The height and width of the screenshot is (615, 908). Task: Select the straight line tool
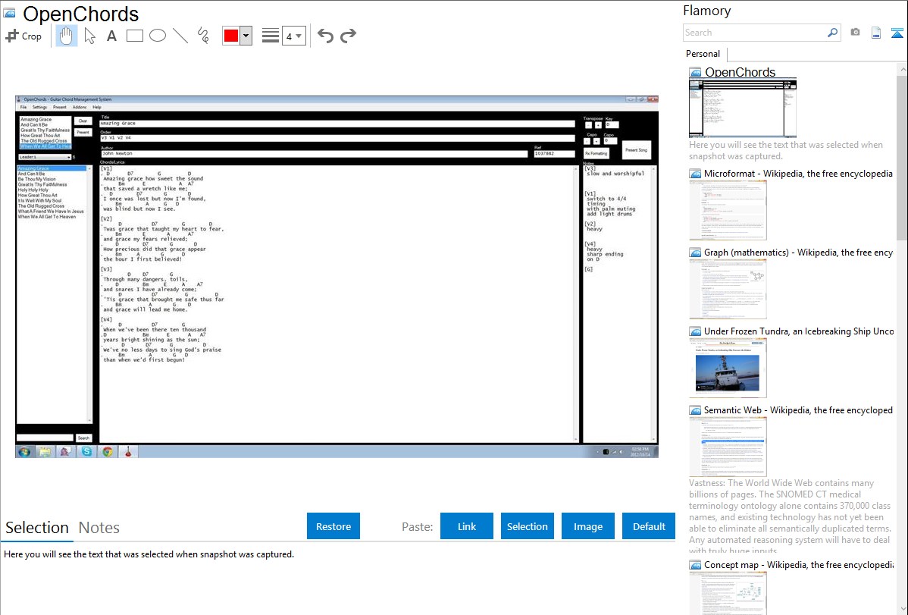pyautogui.click(x=180, y=36)
